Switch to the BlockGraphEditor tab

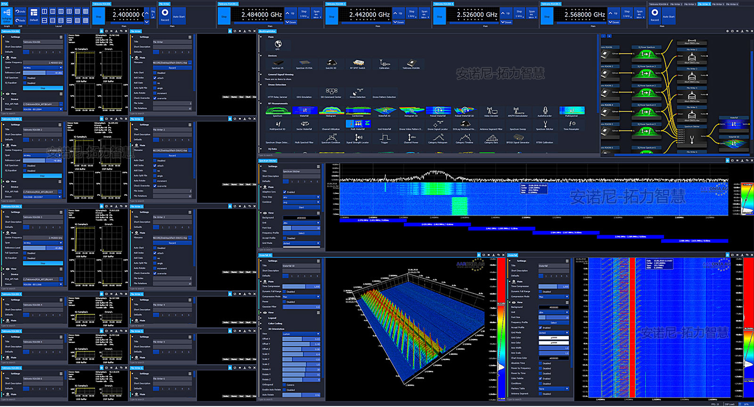point(268,32)
